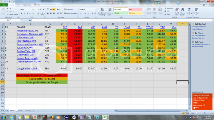The image size is (214, 120).
Task: Switch to the Insert ribbon tab
Action: 18,5
